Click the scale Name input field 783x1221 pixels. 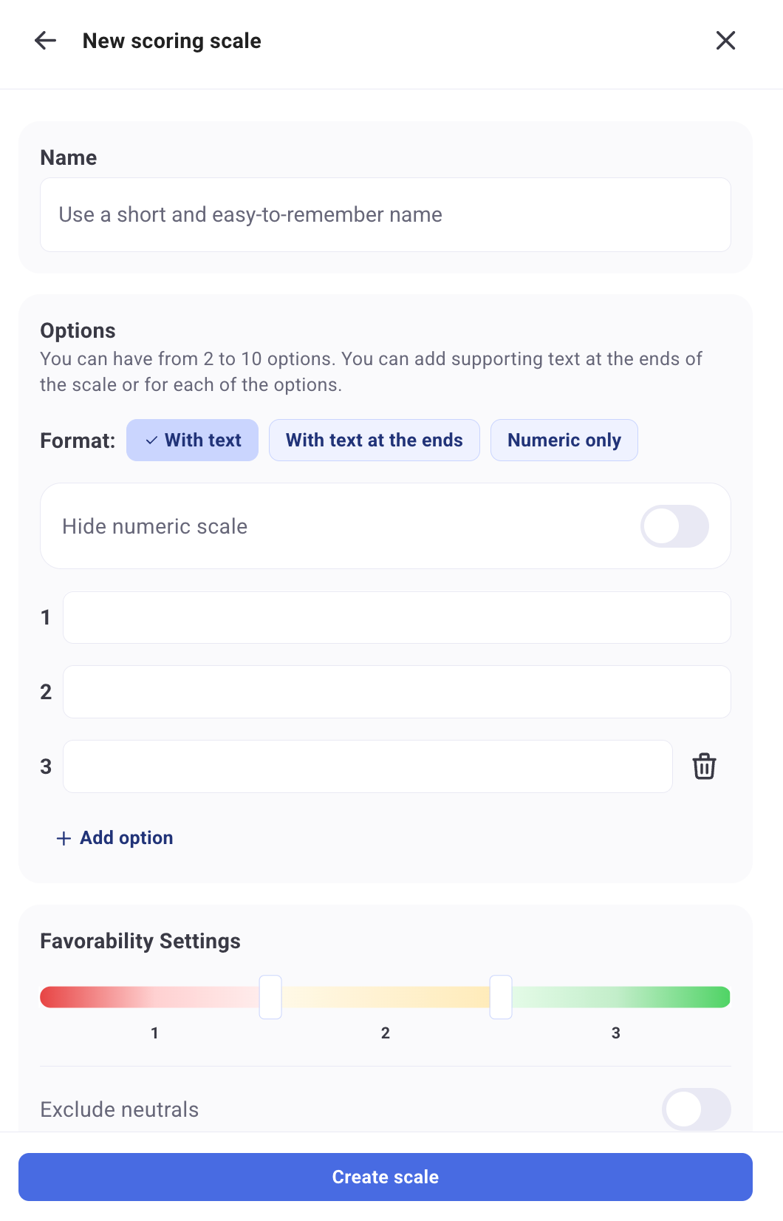[x=385, y=215]
